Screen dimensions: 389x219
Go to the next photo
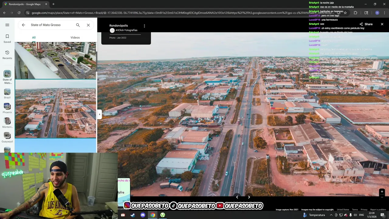pos(249,197)
